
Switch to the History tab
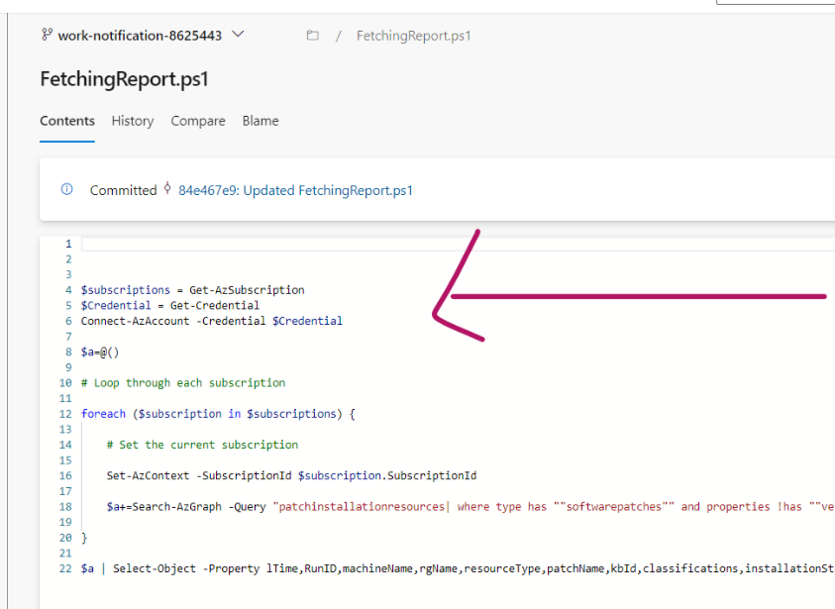coord(133,121)
